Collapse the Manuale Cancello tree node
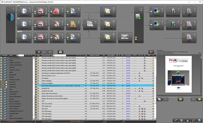203x123 pixels. click(x=1, y=80)
